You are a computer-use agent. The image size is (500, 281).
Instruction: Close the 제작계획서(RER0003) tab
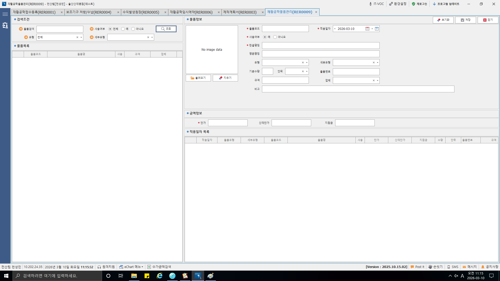pos(263,12)
